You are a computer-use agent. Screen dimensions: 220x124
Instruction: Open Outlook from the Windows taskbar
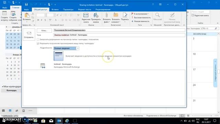(x=59, y=121)
